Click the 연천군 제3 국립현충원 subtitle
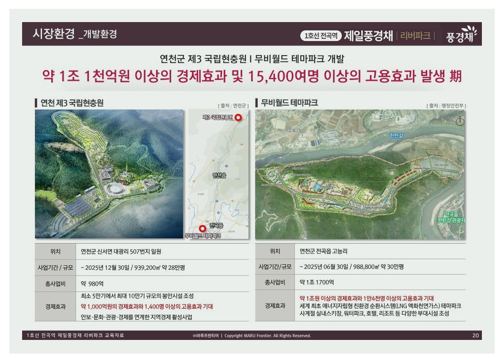 pyautogui.click(x=252, y=59)
